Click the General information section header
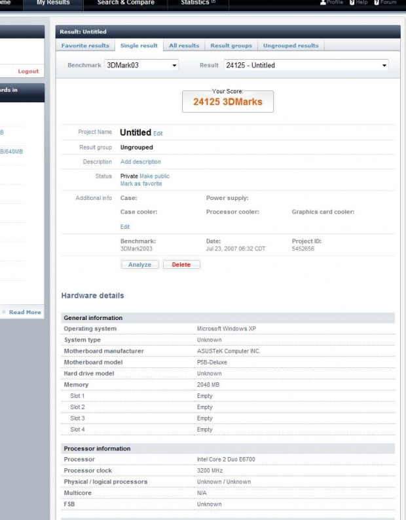406x520 pixels. 228,317
